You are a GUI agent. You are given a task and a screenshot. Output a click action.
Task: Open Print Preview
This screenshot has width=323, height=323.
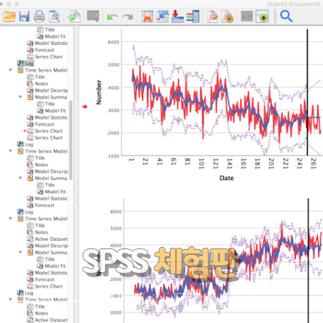click(55, 17)
